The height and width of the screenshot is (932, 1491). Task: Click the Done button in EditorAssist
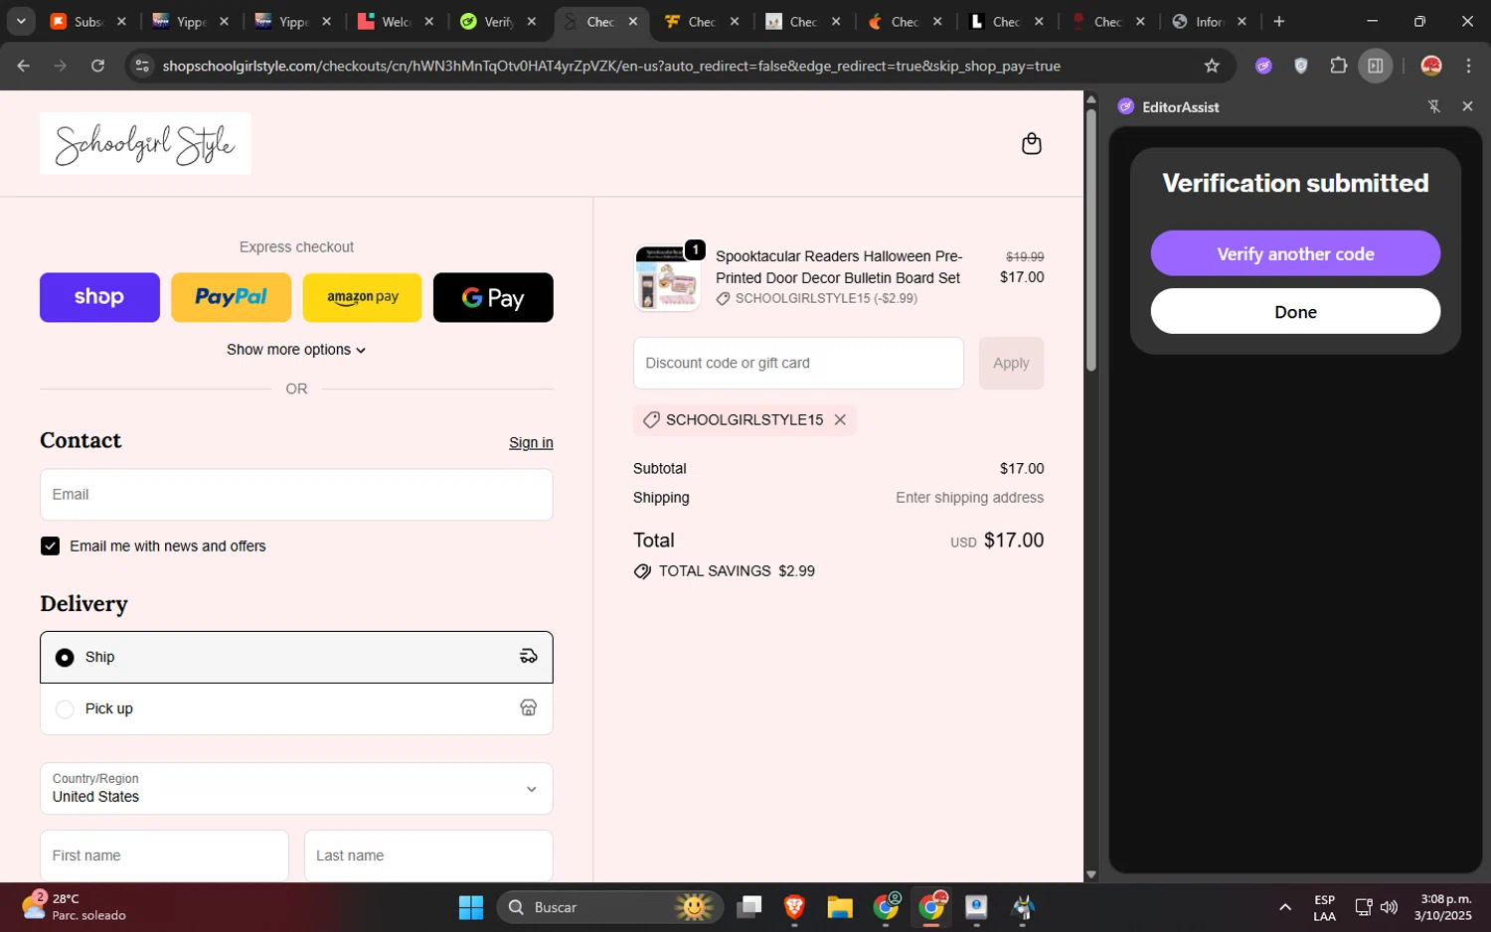coord(1295,312)
